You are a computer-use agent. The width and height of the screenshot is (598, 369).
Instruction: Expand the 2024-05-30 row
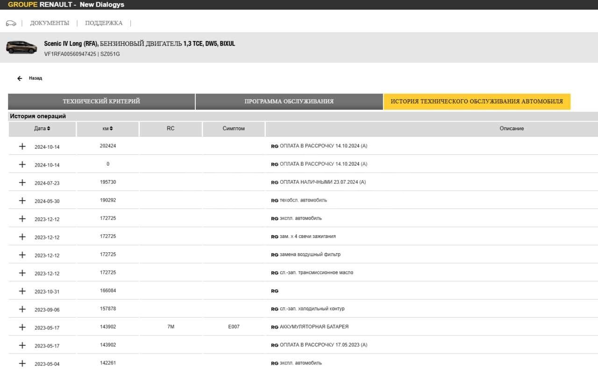22,201
